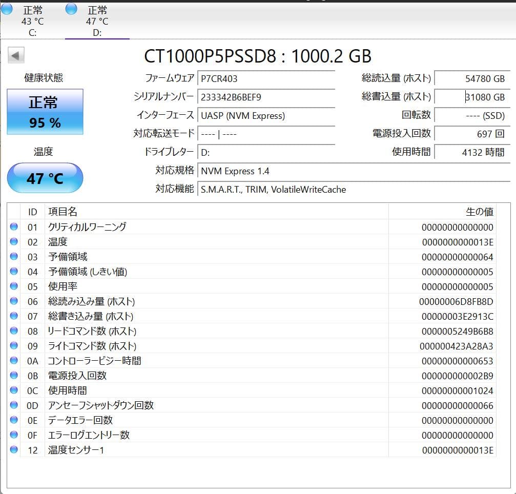The height and width of the screenshot is (494, 516).
Task: Select the エラーログエントリー数 attribute name
Action: 89,435
